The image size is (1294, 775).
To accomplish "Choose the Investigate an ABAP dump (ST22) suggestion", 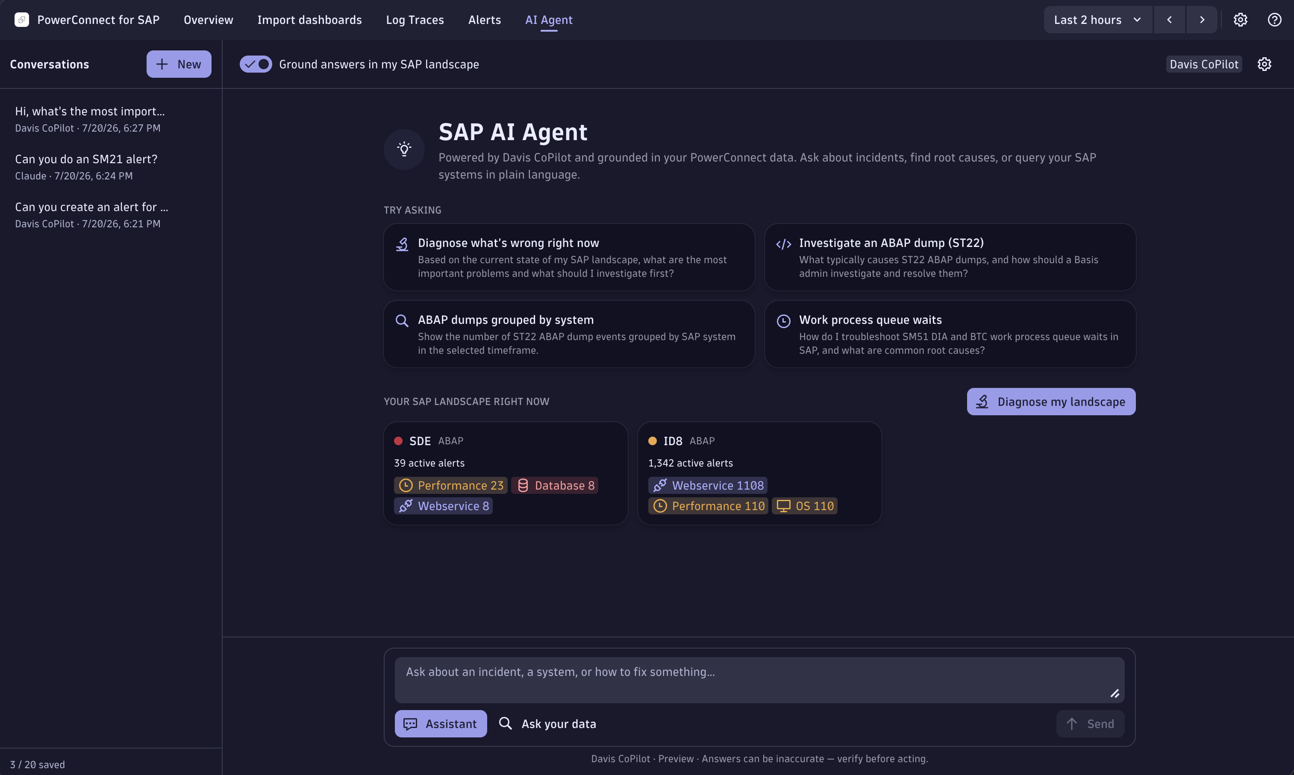I will (x=950, y=258).
